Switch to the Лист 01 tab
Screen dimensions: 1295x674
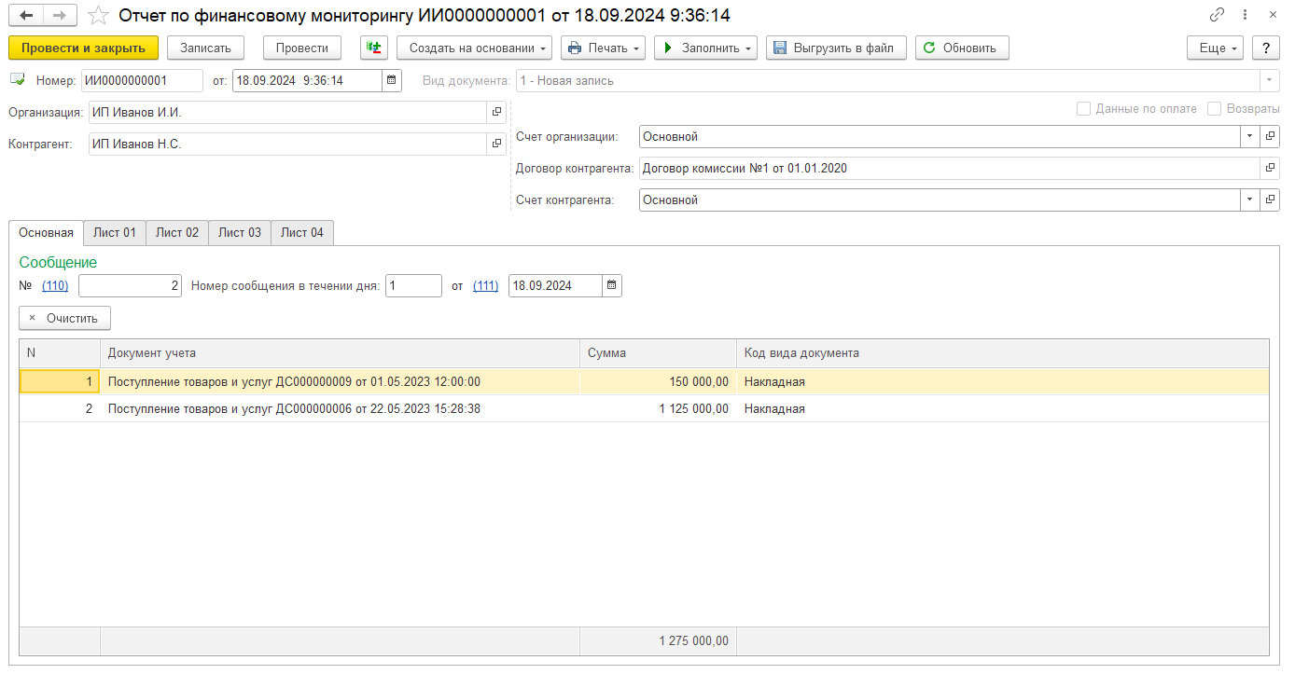click(x=115, y=233)
